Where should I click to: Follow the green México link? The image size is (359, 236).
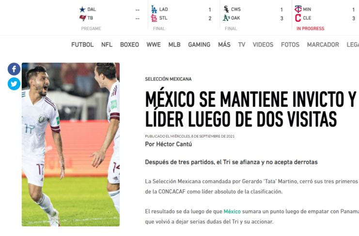[232, 211]
